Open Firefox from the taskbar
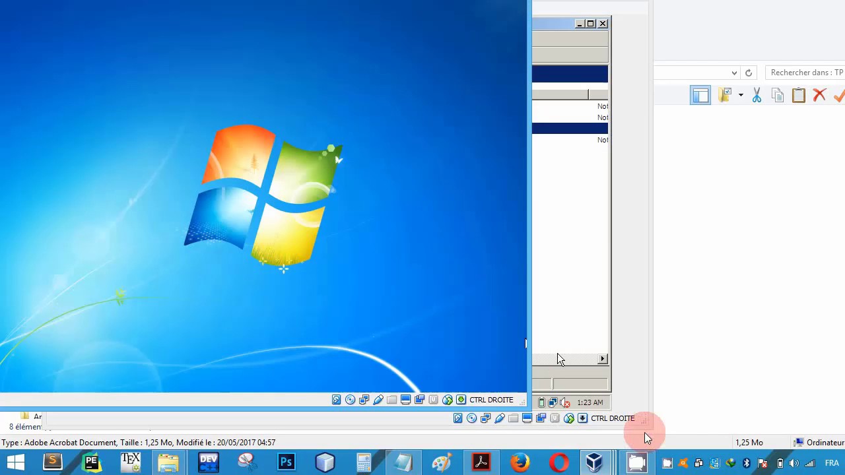Viewport: 845px width, 475px height. click(520, 462)
